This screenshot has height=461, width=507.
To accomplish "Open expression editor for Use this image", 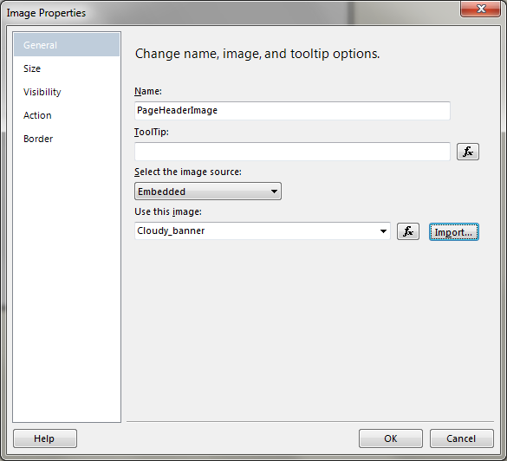I will [x=407, y=231].
